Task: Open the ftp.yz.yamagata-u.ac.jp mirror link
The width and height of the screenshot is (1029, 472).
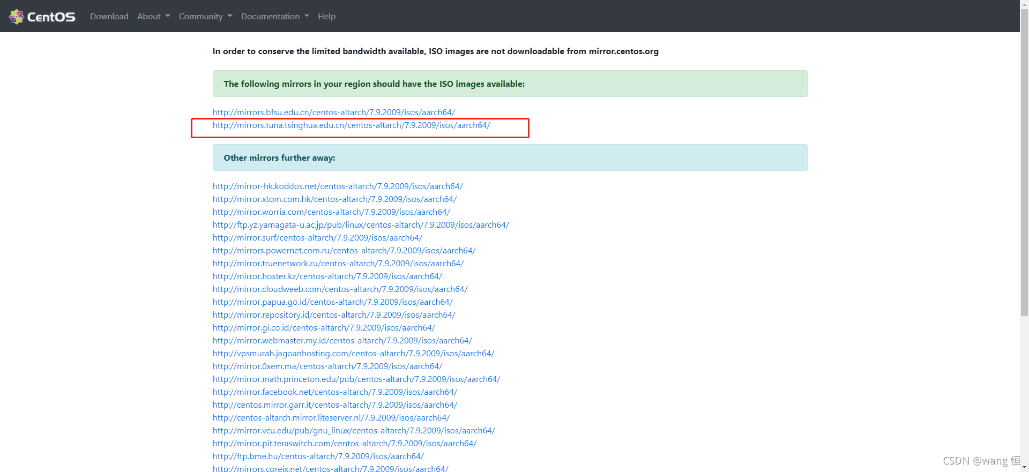Action: coord(361,225)
